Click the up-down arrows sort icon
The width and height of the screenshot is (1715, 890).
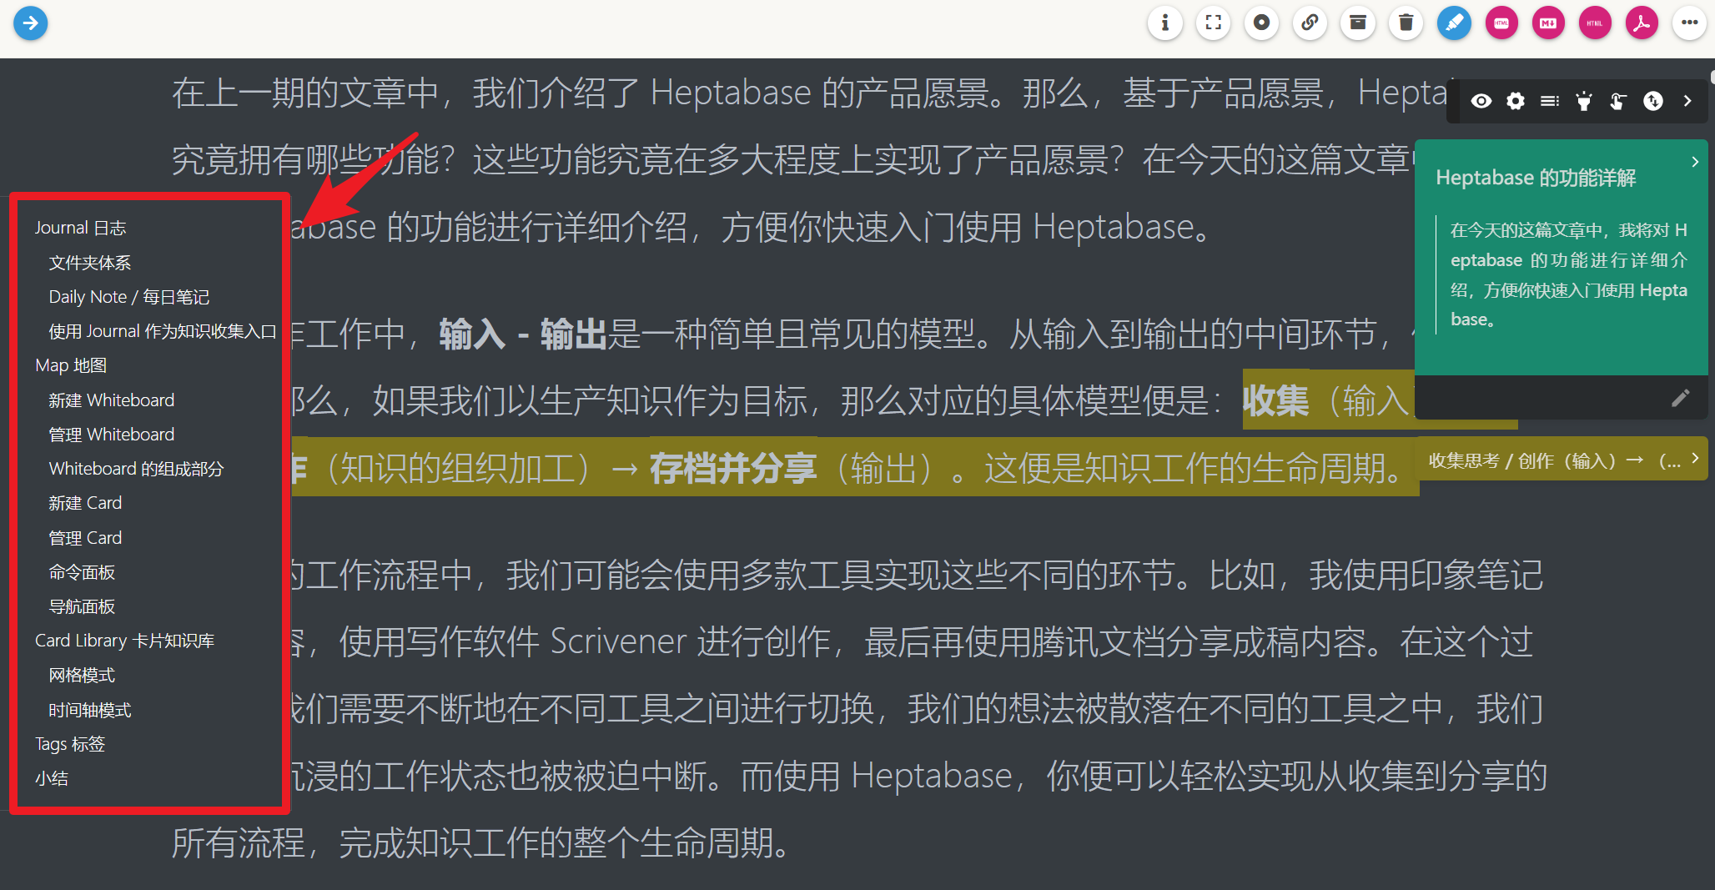coord(1653,101)
